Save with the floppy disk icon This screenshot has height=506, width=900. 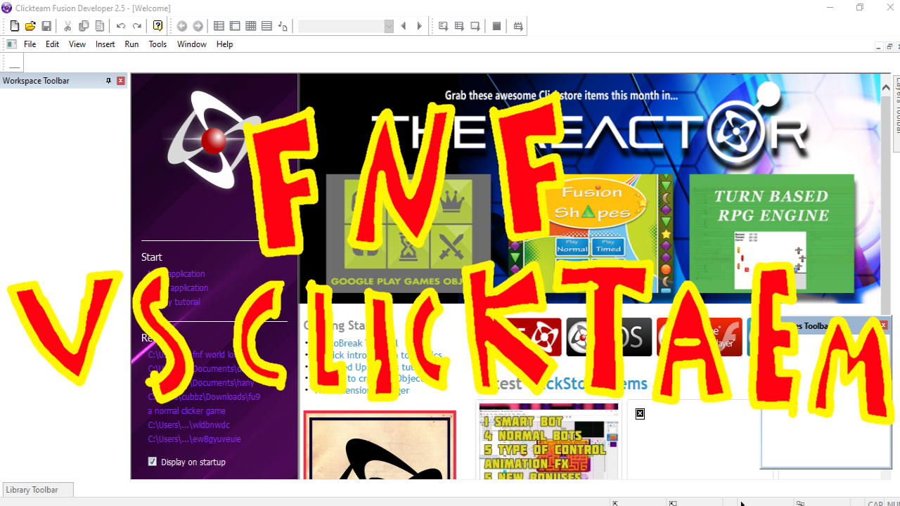click(46, 26)
